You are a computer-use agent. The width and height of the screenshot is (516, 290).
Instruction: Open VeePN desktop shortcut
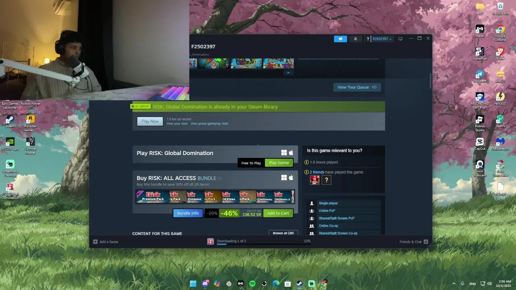[500, 121]
